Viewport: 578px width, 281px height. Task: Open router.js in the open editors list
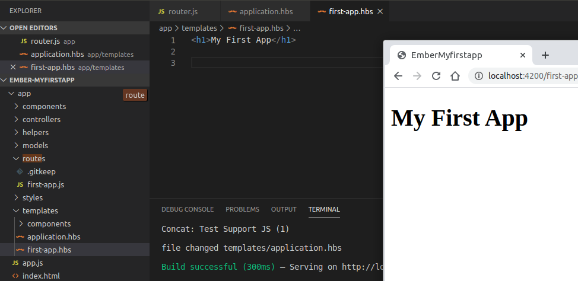(74, 41)
